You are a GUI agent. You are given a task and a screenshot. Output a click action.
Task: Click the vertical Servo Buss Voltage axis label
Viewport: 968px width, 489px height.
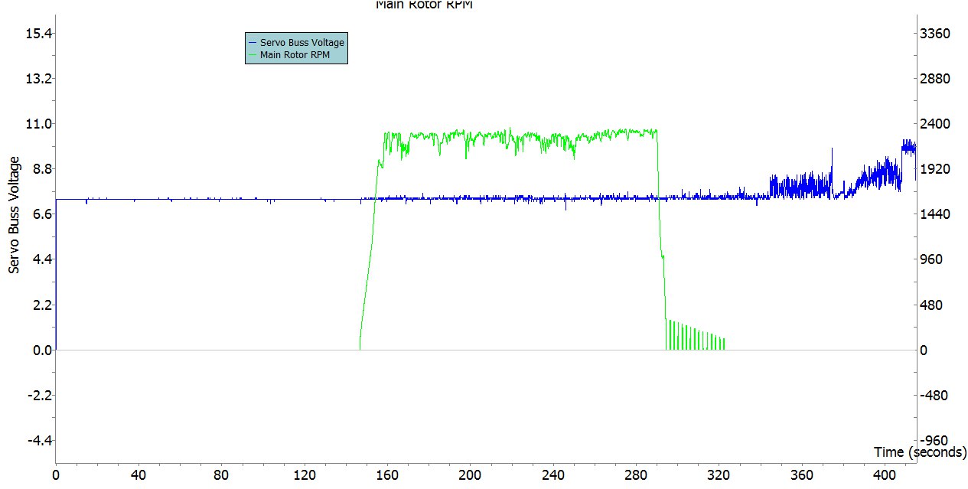[x=14, y=215]
